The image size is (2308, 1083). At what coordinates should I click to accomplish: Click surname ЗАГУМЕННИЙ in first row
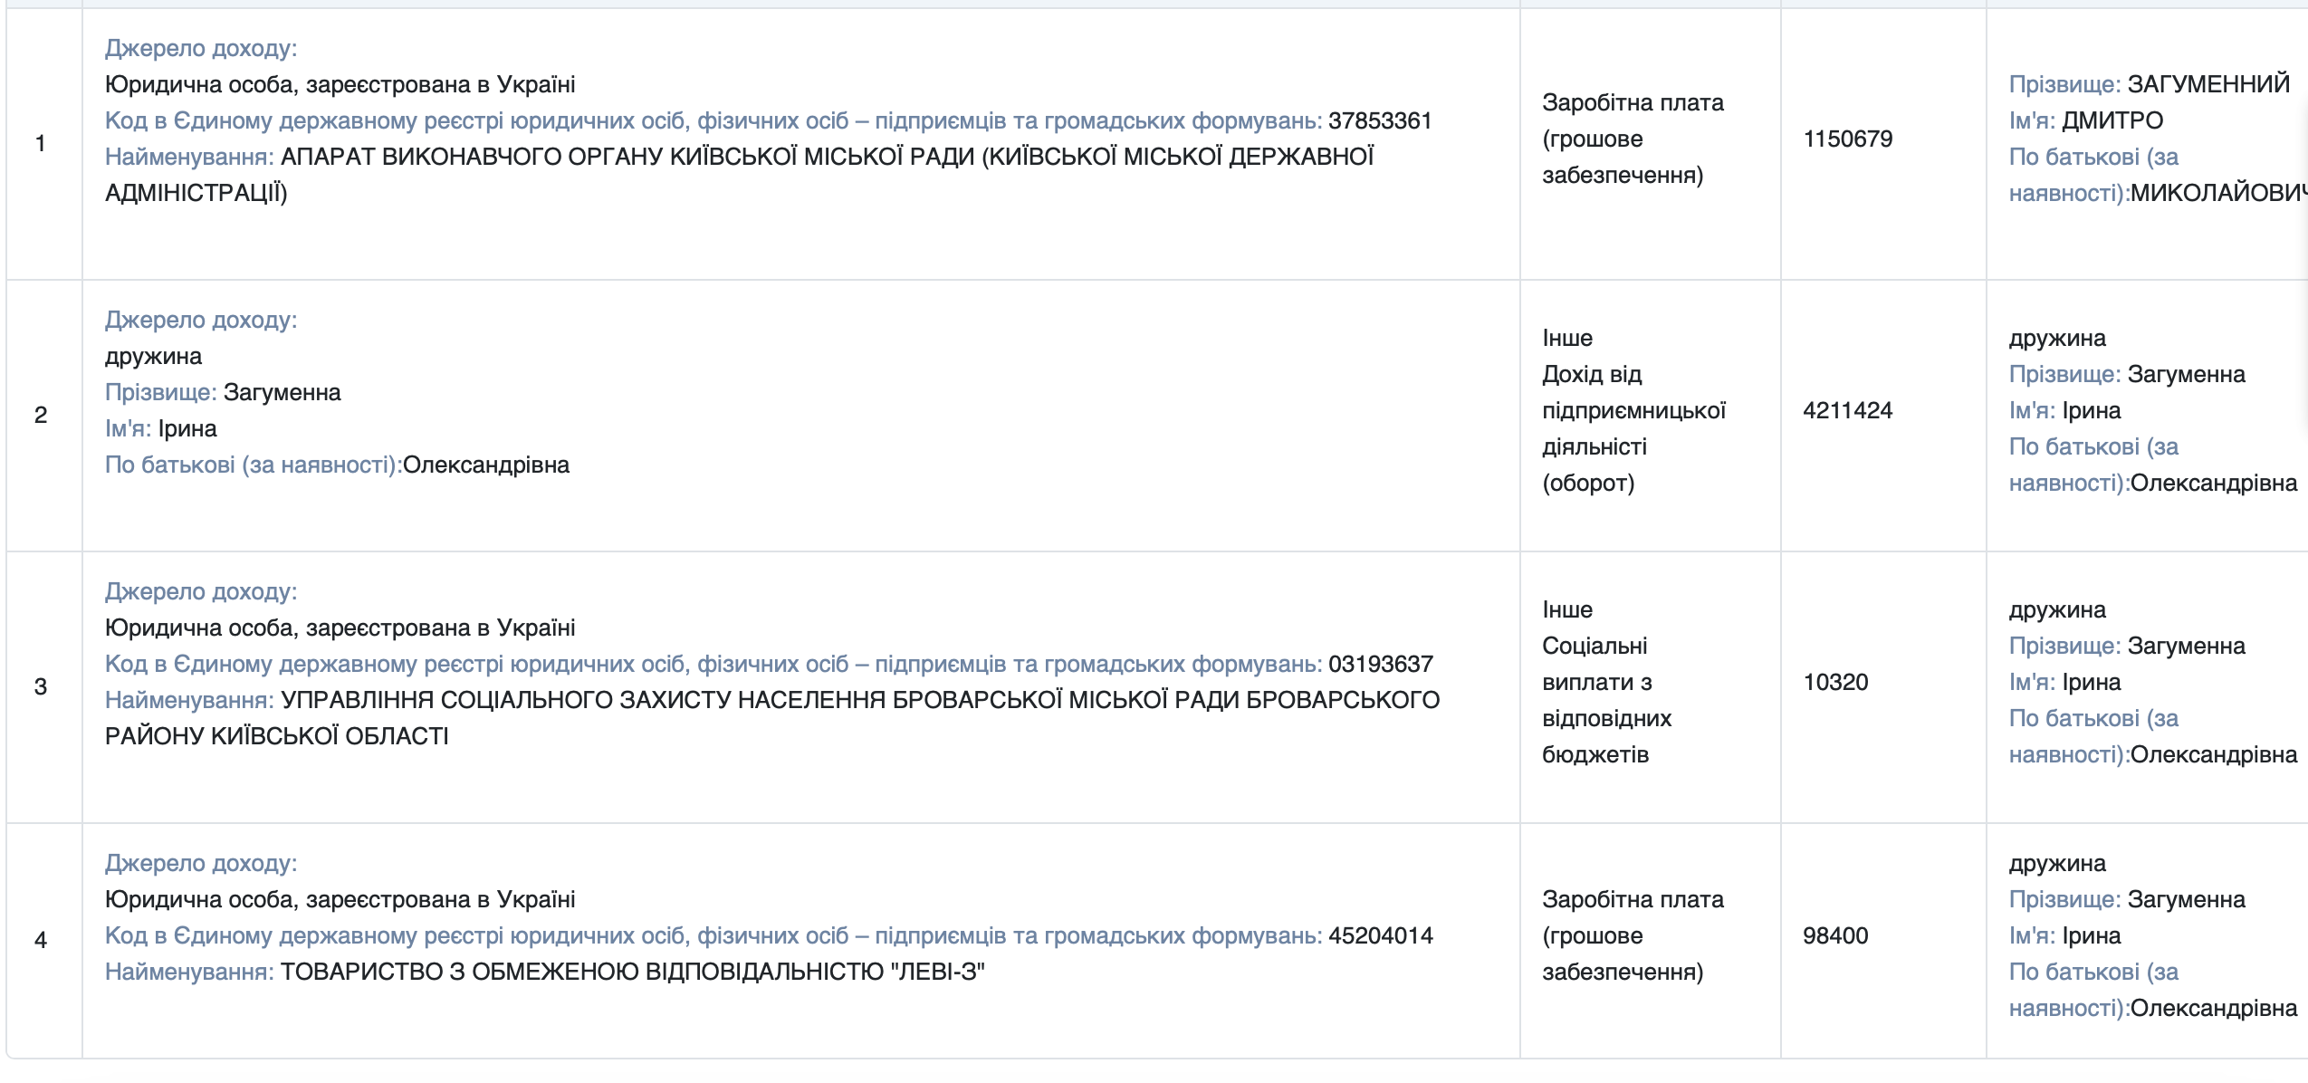click(2208, 84)
